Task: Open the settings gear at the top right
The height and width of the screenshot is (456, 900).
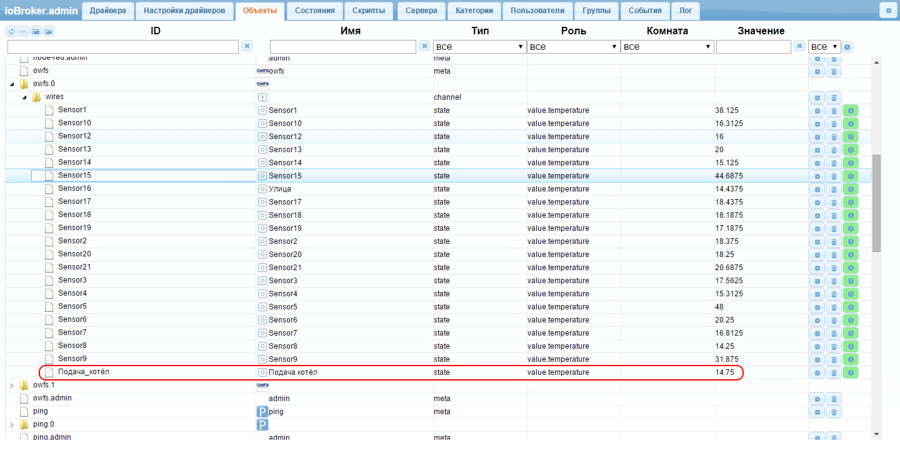Action: click(887, 11)
